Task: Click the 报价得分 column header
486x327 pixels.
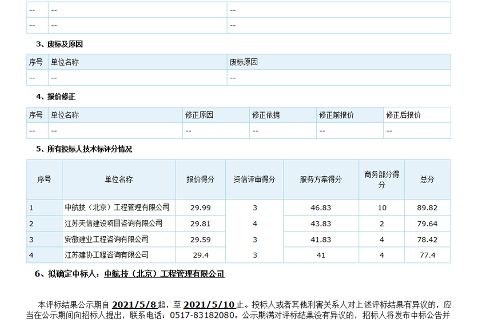Action: click(201, 180)
